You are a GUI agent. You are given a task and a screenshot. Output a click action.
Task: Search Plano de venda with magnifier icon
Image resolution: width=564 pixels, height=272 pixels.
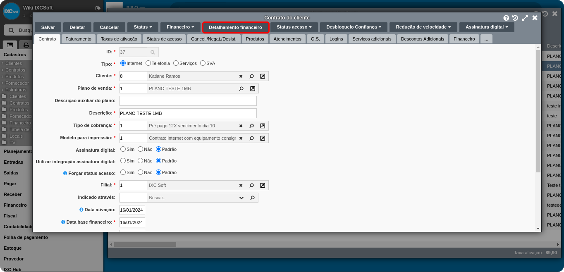(x=241, y=88)
